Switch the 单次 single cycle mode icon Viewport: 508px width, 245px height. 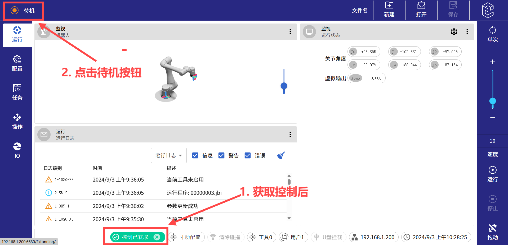(492, 34)
